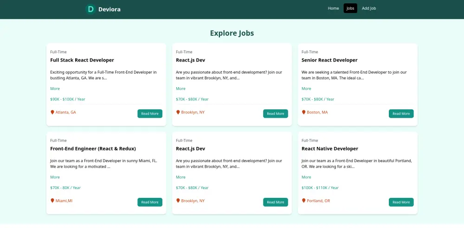Click the "Full Stack React Developer" job title
Viewport: 464px width, 228px height.
[x=82, y=60]
